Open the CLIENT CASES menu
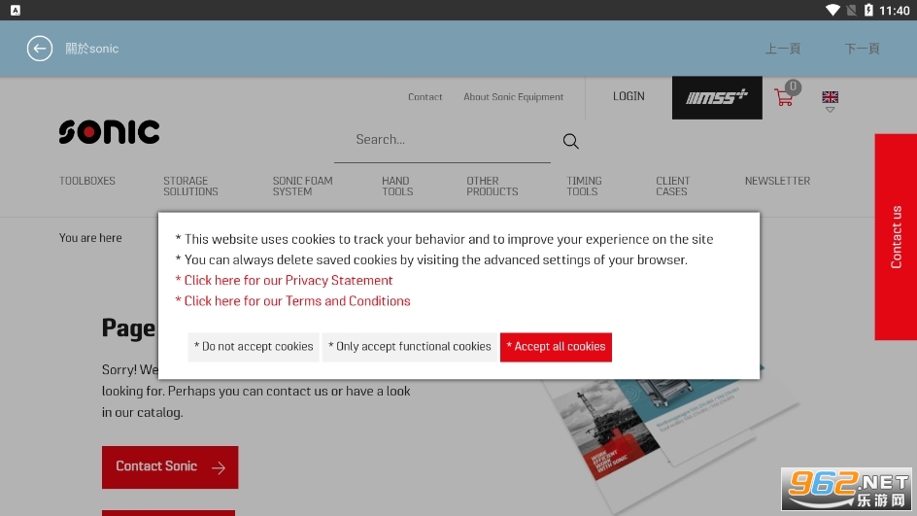Image resolution: width=917 pixels, height=516 pixels. [x=672, y=186]
